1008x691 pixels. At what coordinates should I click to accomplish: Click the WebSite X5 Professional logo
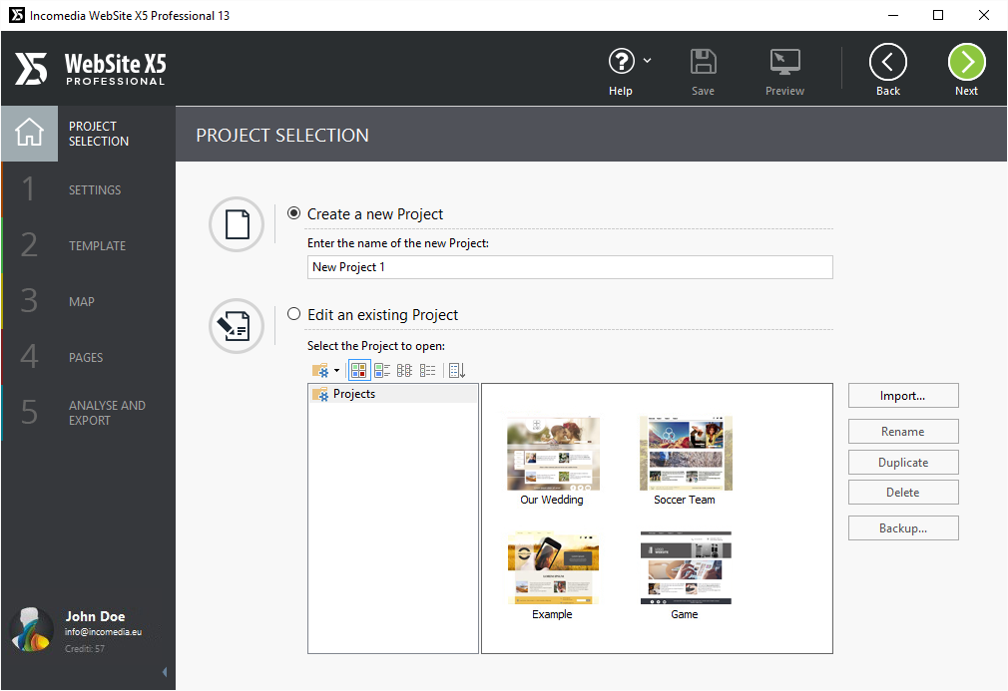[90, 68]
